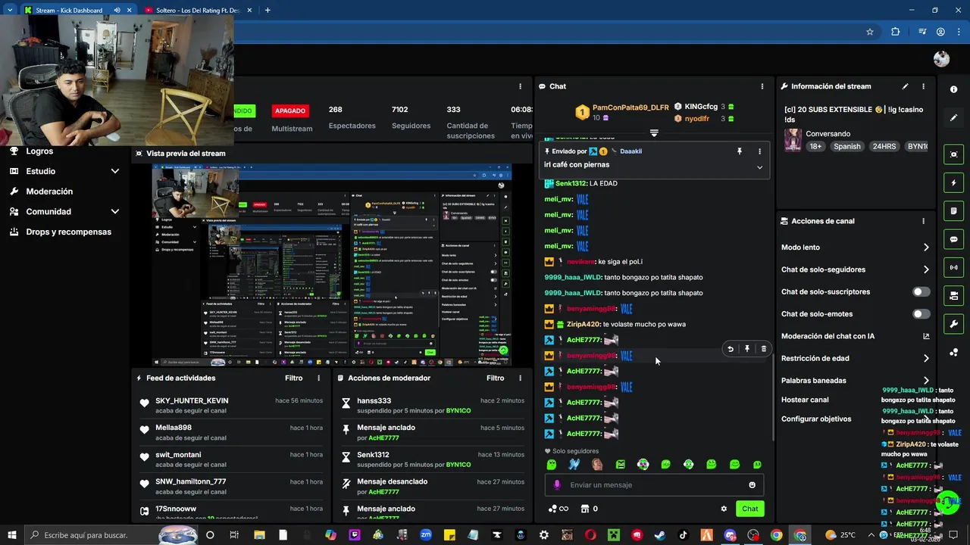
Task: Delete the hovered benyamingg98 message
Action: click(x=763, y=349)
